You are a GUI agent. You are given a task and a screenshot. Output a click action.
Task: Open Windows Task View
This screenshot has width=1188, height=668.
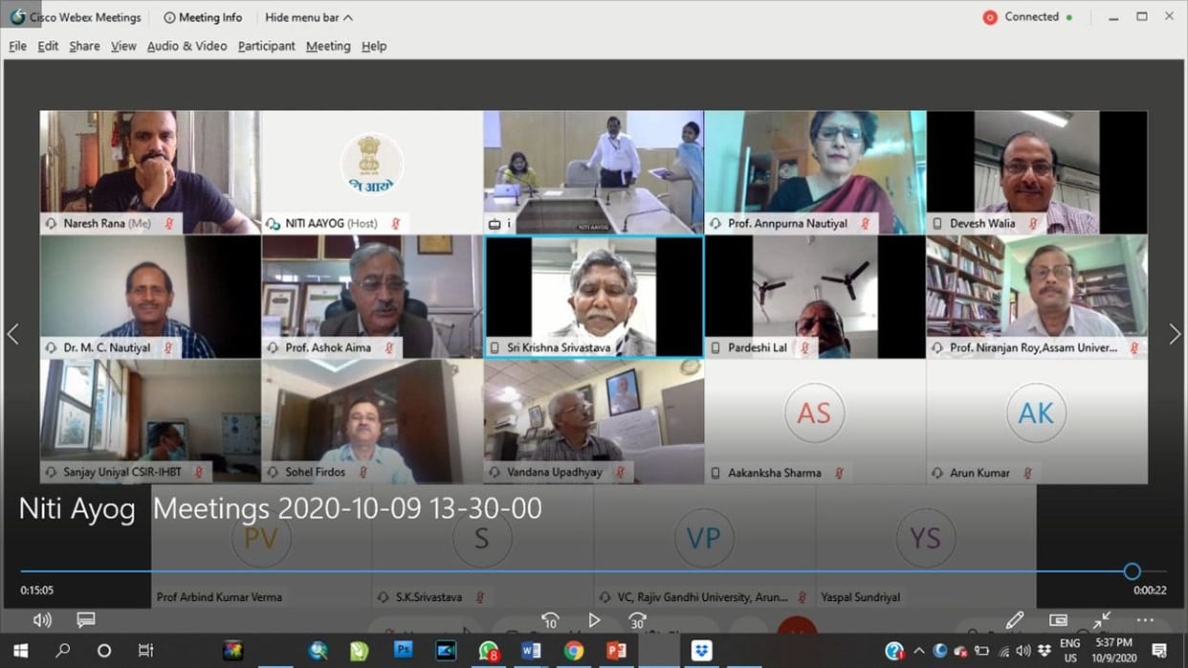[x=145, y=651]
